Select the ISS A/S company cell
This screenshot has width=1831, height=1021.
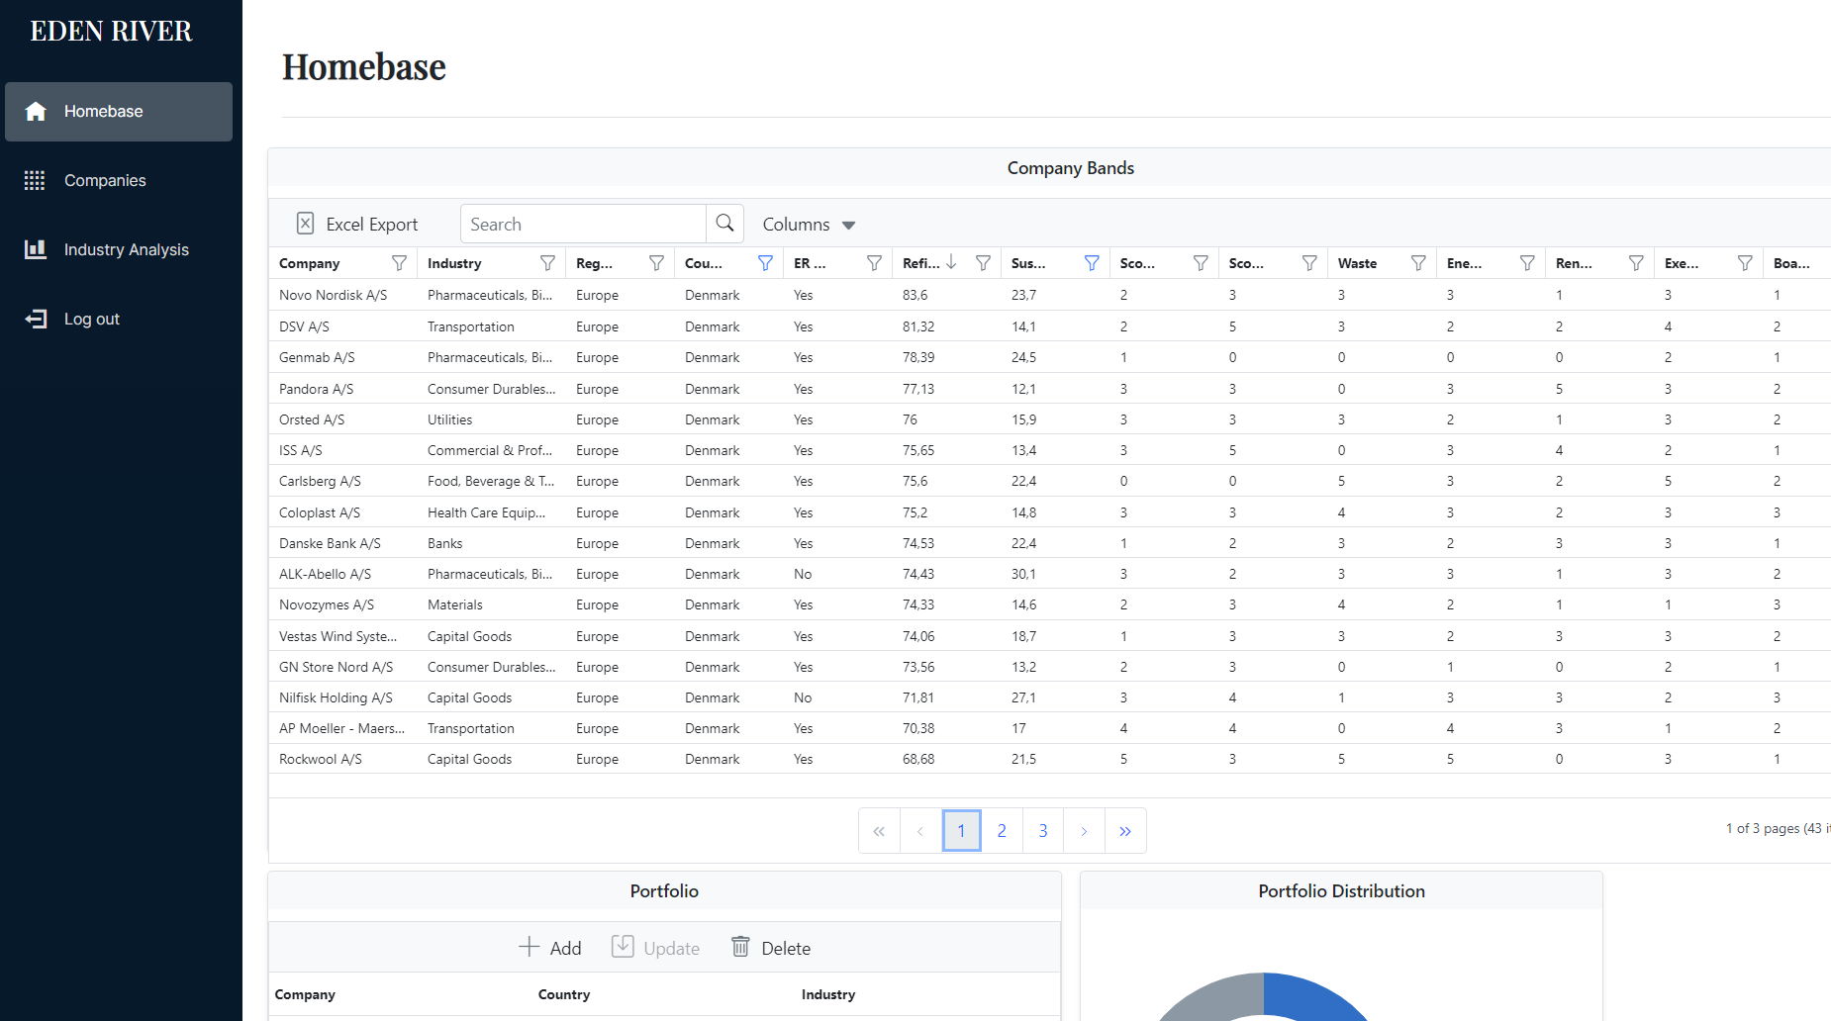coord(343,450)
